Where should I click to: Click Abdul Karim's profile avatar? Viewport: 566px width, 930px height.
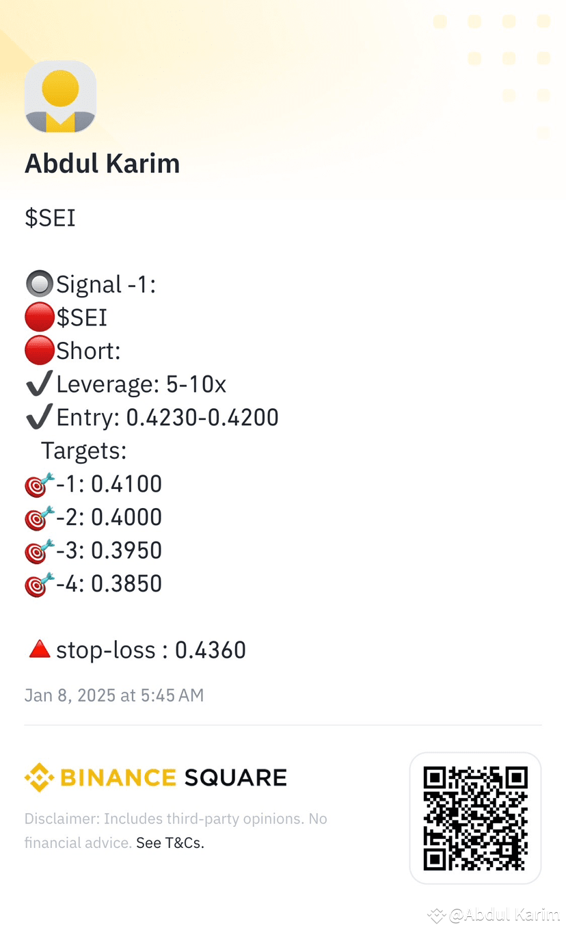(x=60, y=96)
